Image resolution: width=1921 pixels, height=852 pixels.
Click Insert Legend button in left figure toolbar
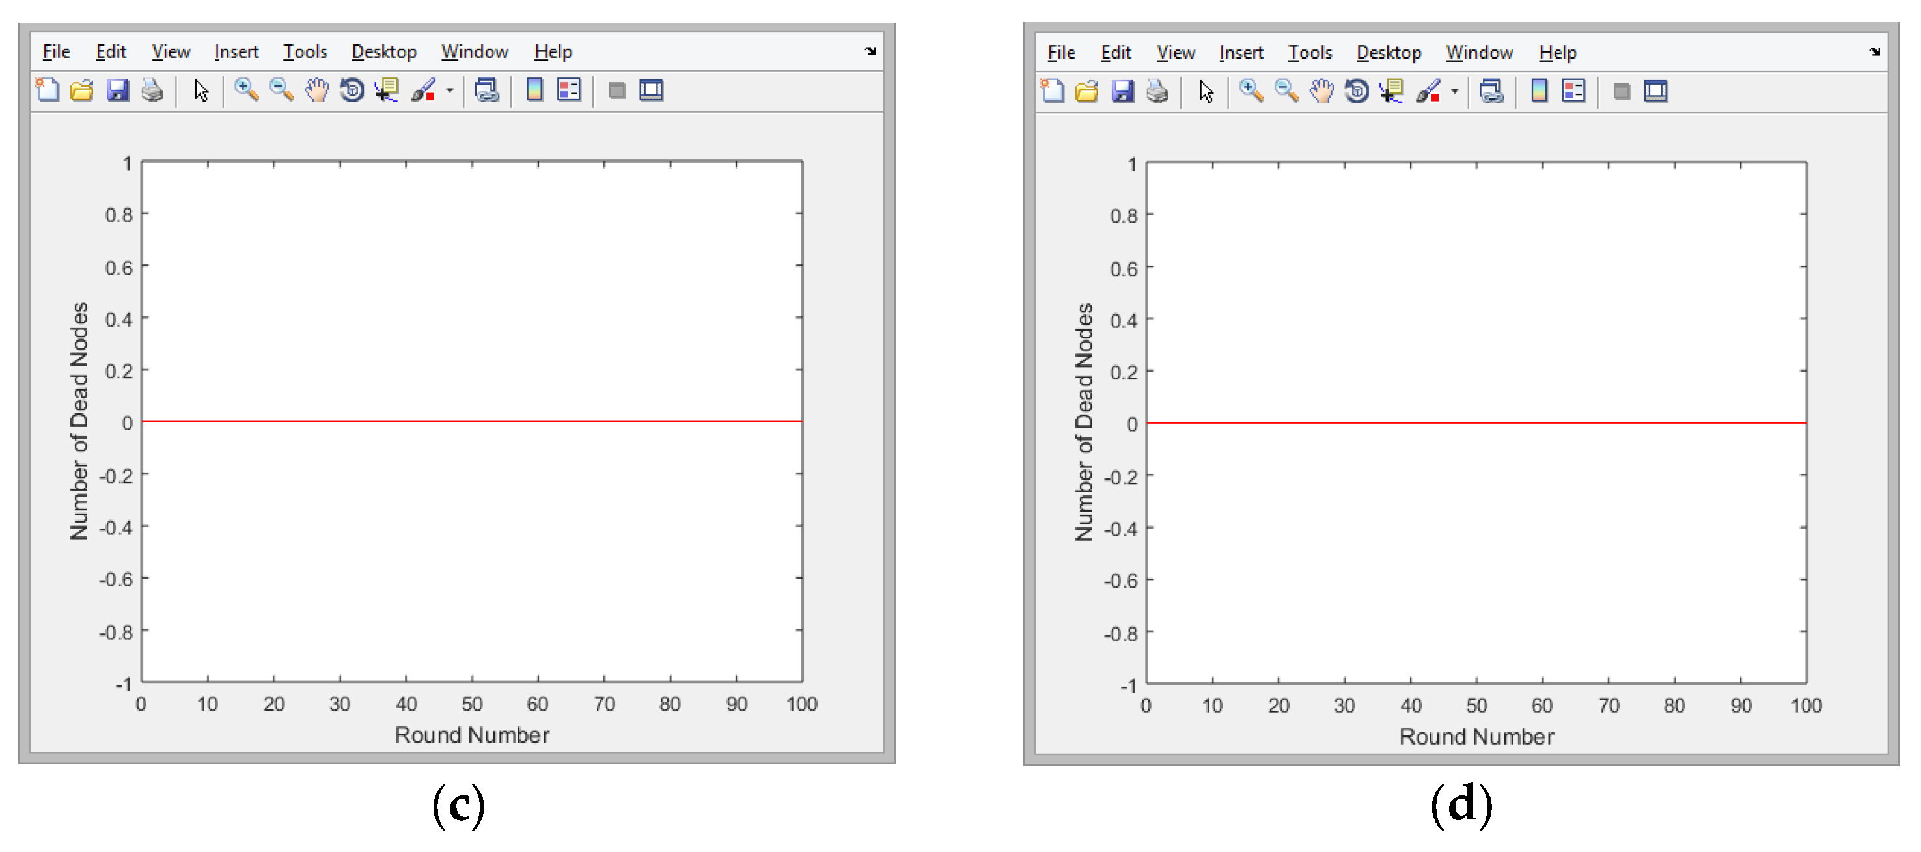[569, 90]
